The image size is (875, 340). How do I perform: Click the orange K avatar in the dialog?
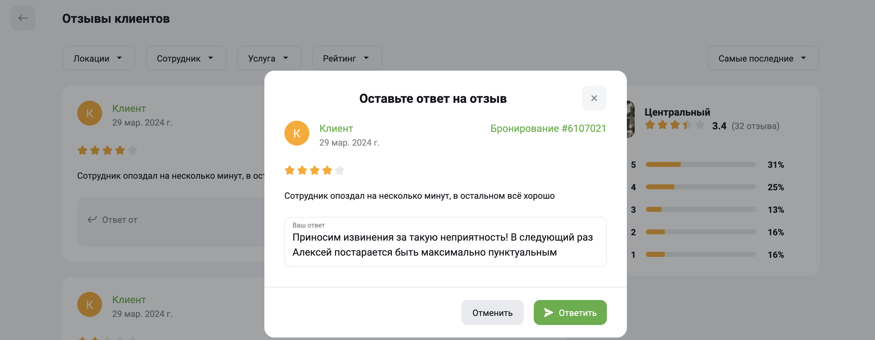coord(297,133)
